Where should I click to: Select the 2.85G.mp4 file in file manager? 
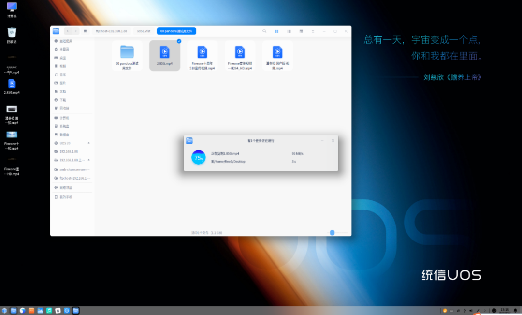pos(165,56)
